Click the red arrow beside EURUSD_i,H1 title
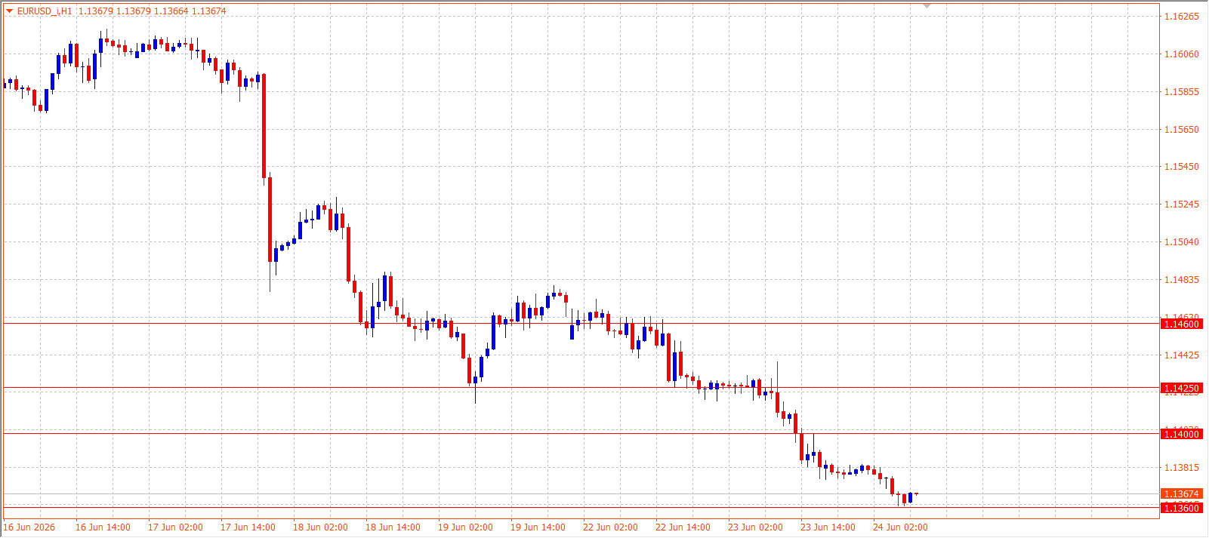Image resolution: width=1209 pixels, height=538 pixels. pos(9,11)
